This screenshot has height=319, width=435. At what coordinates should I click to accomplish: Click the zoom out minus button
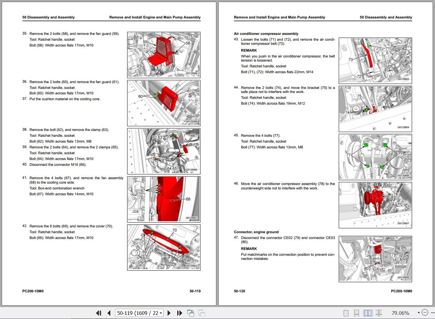(425, 313)
